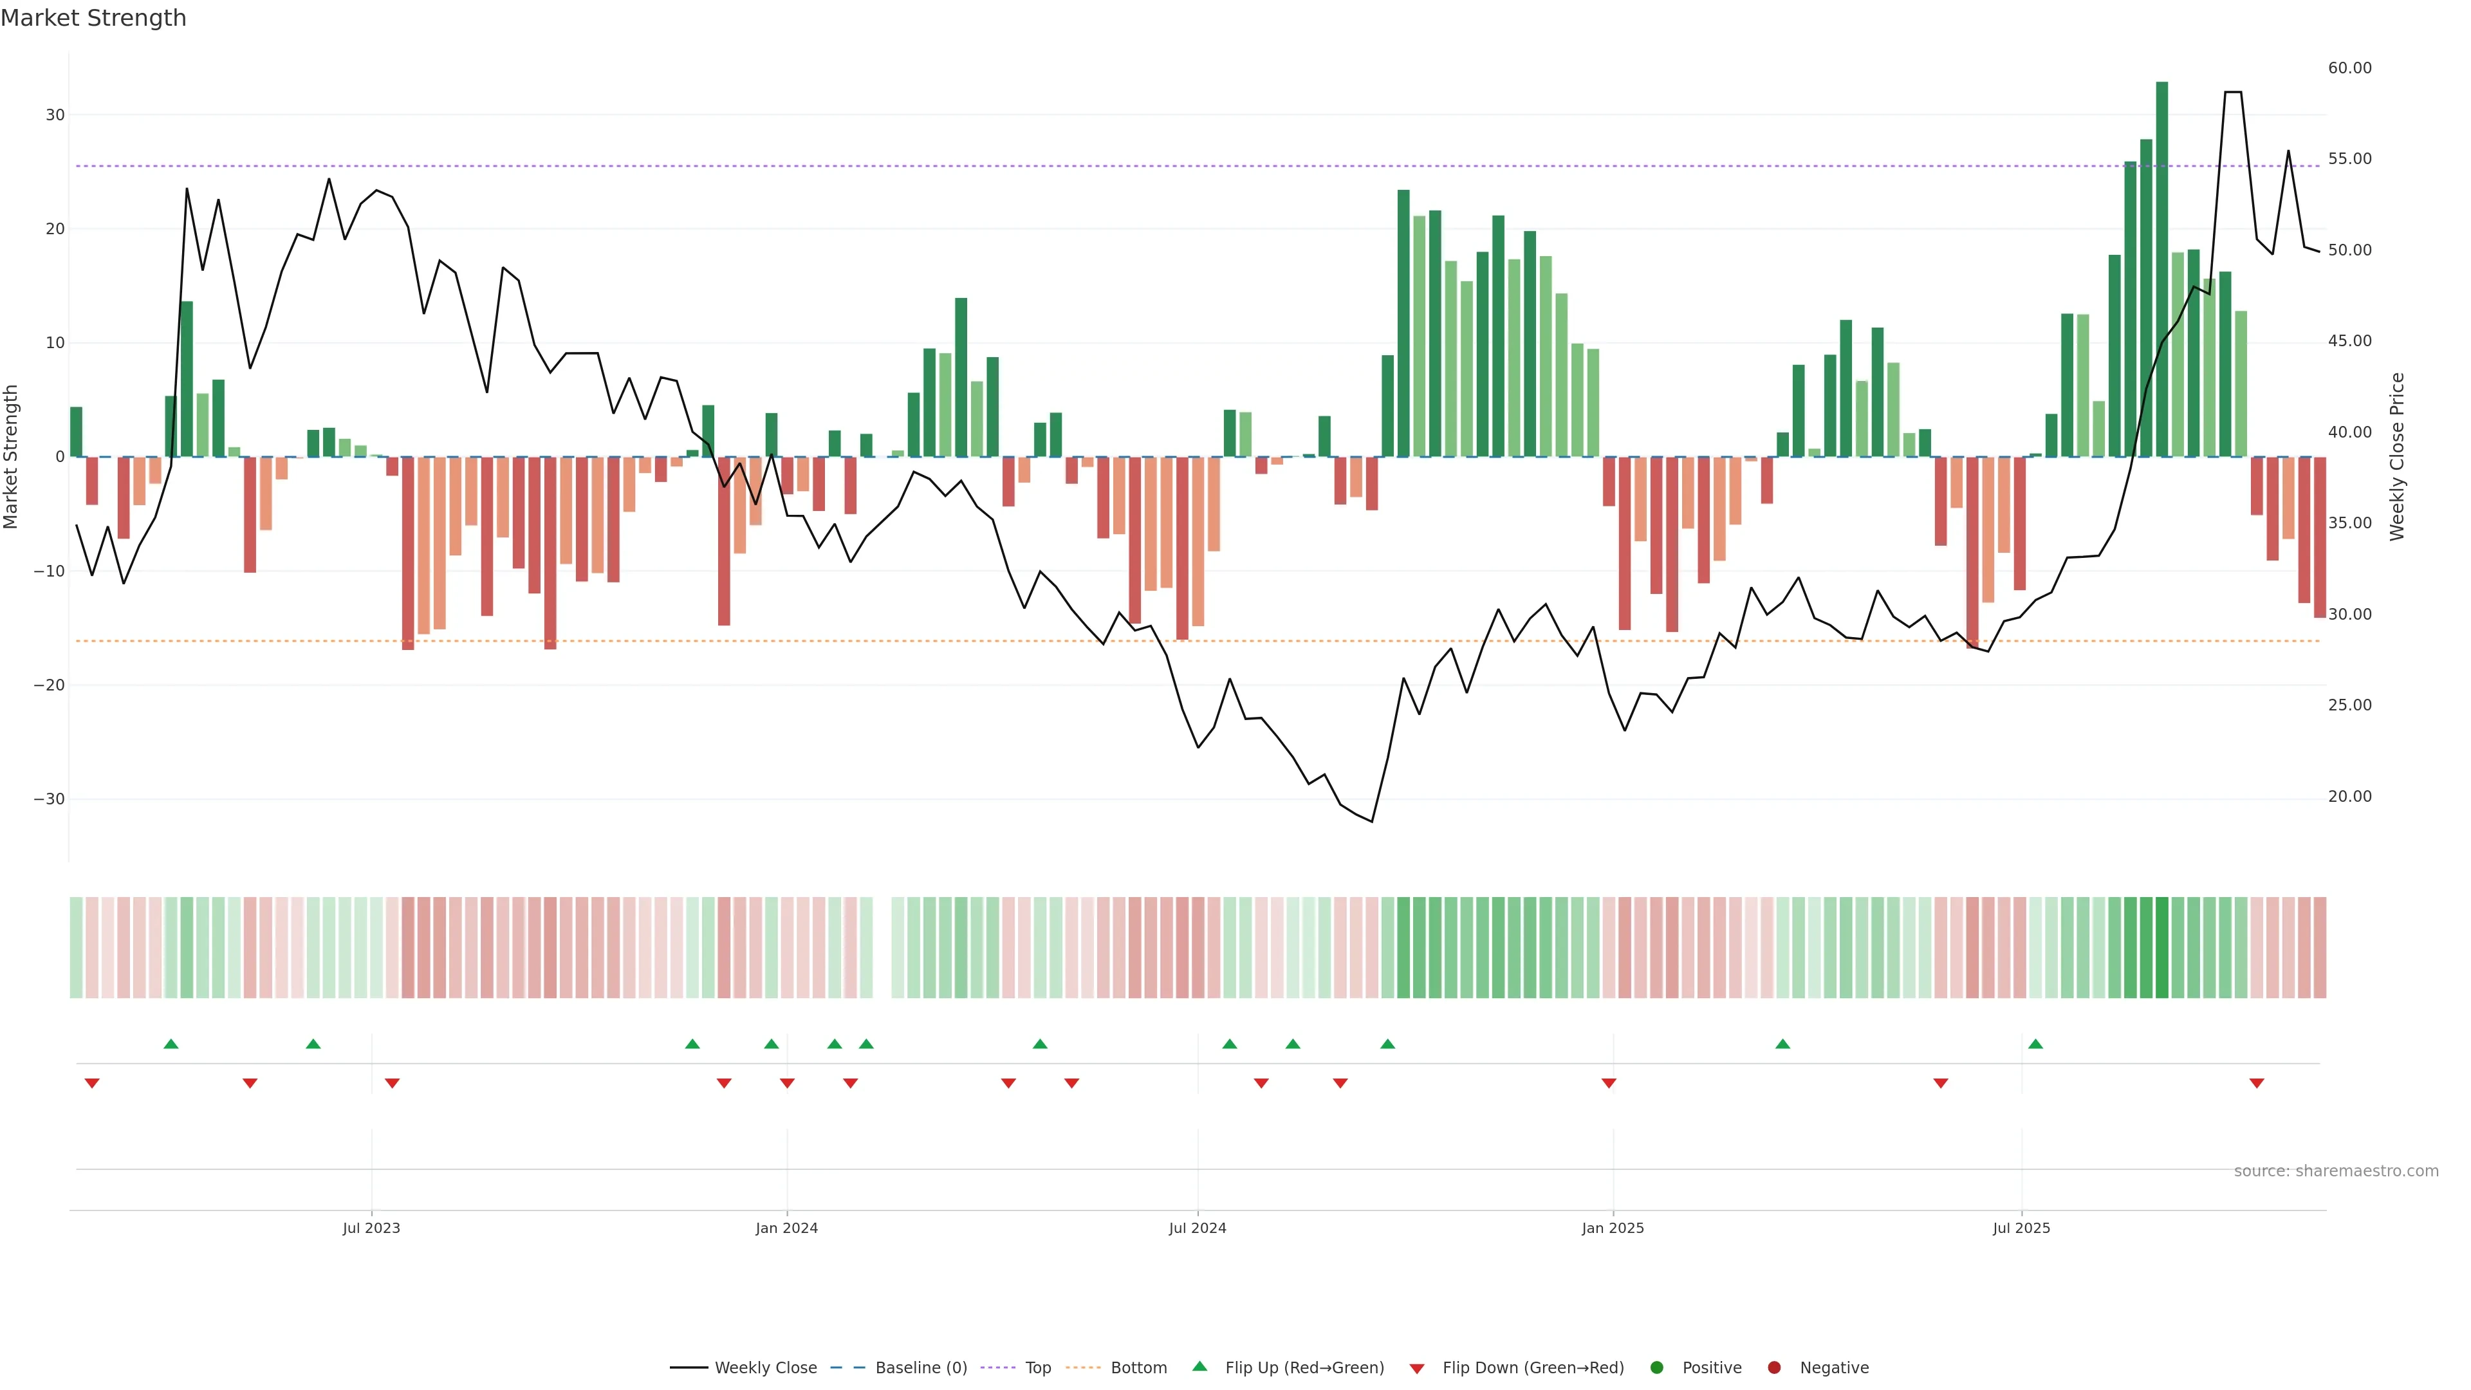Click the first green flip-up triangle marker
The image size is (2471, 1390).
point(171,1044)
